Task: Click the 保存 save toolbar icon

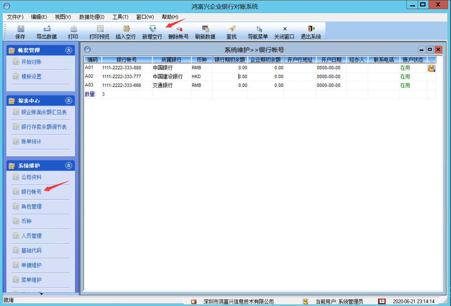Action: (x=20, y=29)
